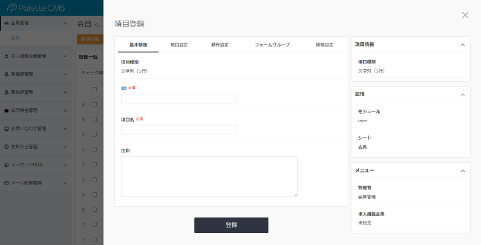Click the メール配信管理 envelope icon
The image size is (481, 245).
click(x=6, y=183)
